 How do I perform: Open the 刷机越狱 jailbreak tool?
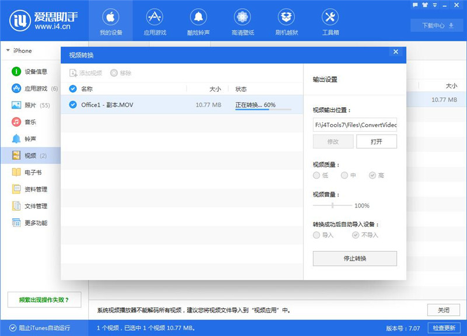coord(285,22)
